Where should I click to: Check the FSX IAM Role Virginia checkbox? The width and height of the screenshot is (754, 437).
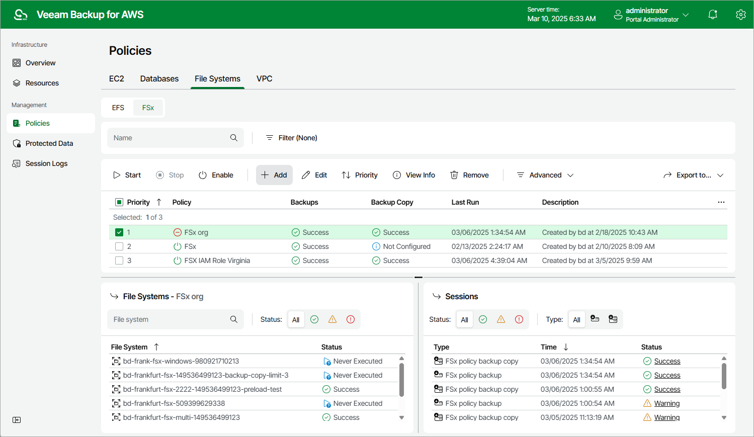pyautogui.click(x=119, y=260)
